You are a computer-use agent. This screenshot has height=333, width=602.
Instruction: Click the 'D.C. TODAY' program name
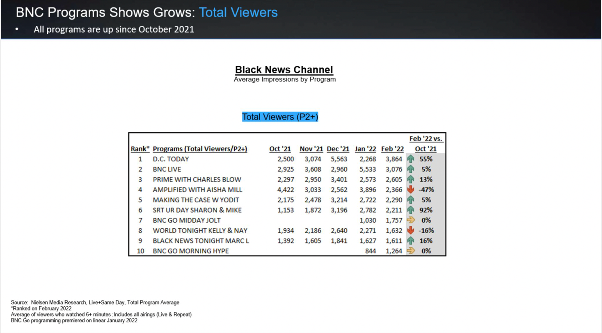point(171,159)
